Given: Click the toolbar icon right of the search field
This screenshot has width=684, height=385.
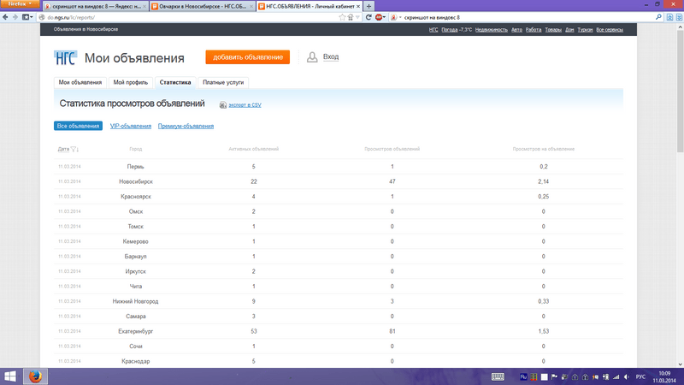Looking at the screenshot, I should (669, 17).
